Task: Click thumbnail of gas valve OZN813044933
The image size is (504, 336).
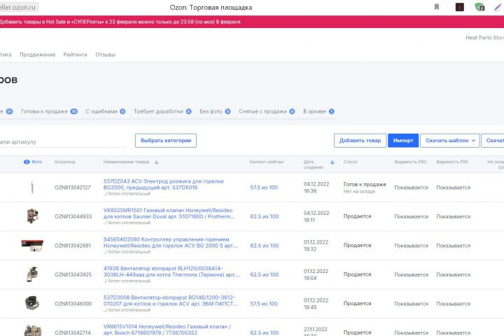Action: pyautogui.click(x=32, y=216)
